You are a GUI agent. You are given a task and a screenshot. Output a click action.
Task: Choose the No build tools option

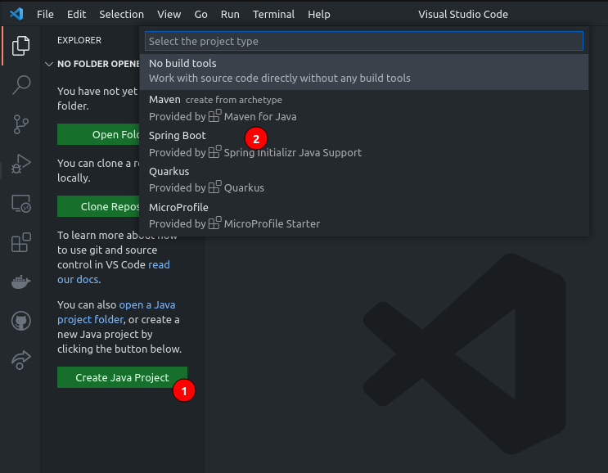coord(363,72)
